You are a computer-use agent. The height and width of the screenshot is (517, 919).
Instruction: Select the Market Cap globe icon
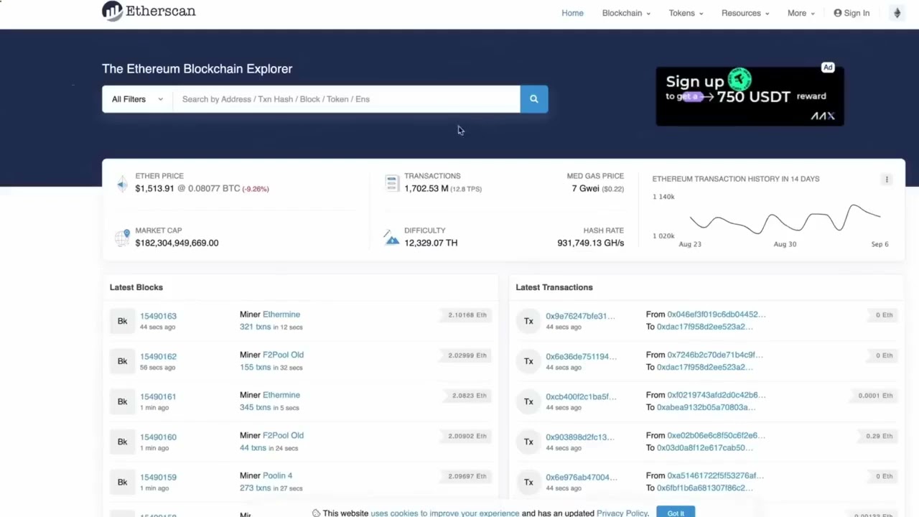pyautogui.click(x=122, y=237)
